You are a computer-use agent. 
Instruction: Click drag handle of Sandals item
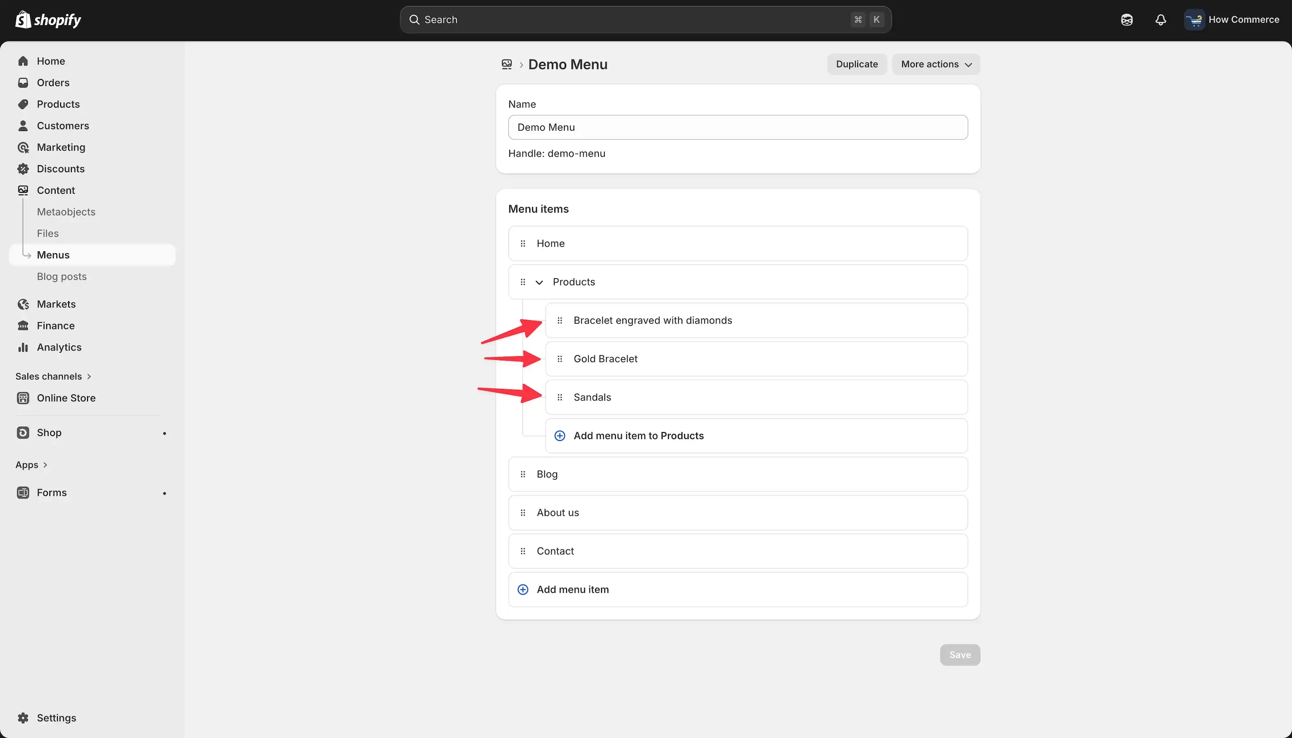(x=559, y=397)
